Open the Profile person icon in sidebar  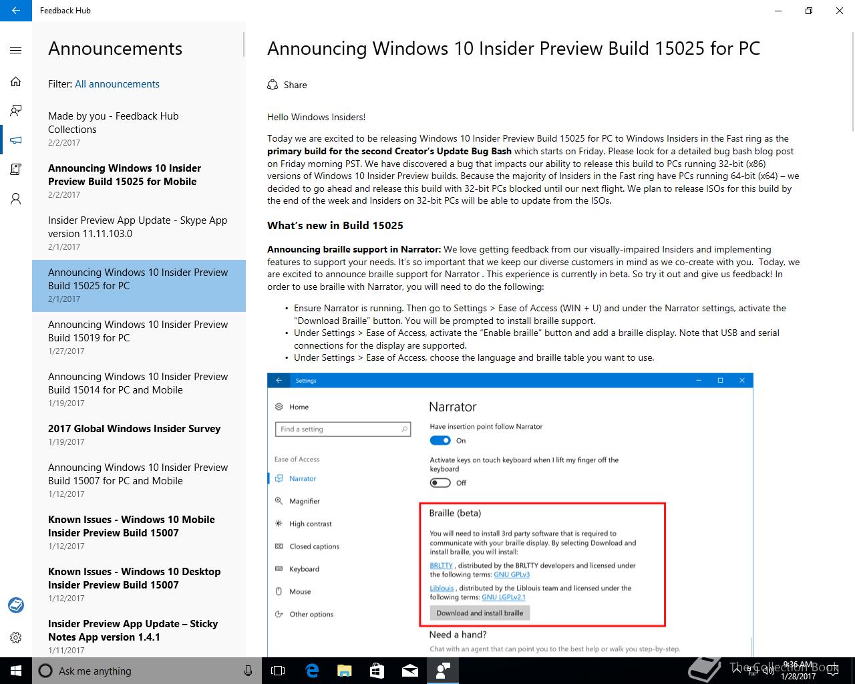(x=16, y=198)
